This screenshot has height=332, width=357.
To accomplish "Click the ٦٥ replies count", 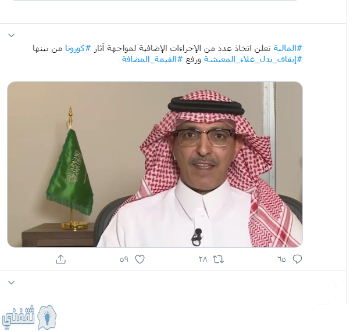I will point(281,259).
